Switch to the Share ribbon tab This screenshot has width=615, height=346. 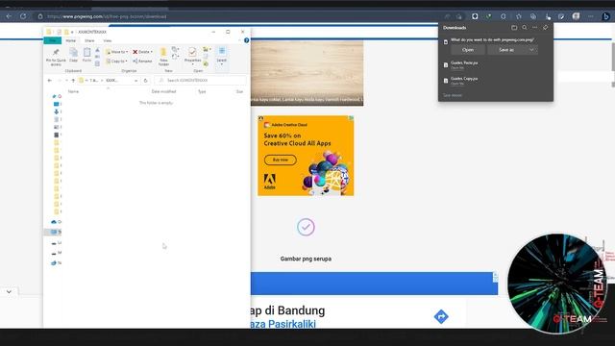89,40
